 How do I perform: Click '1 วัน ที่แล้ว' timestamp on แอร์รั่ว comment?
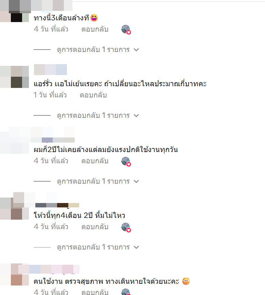pyautogui.click(x=50, y=95)
